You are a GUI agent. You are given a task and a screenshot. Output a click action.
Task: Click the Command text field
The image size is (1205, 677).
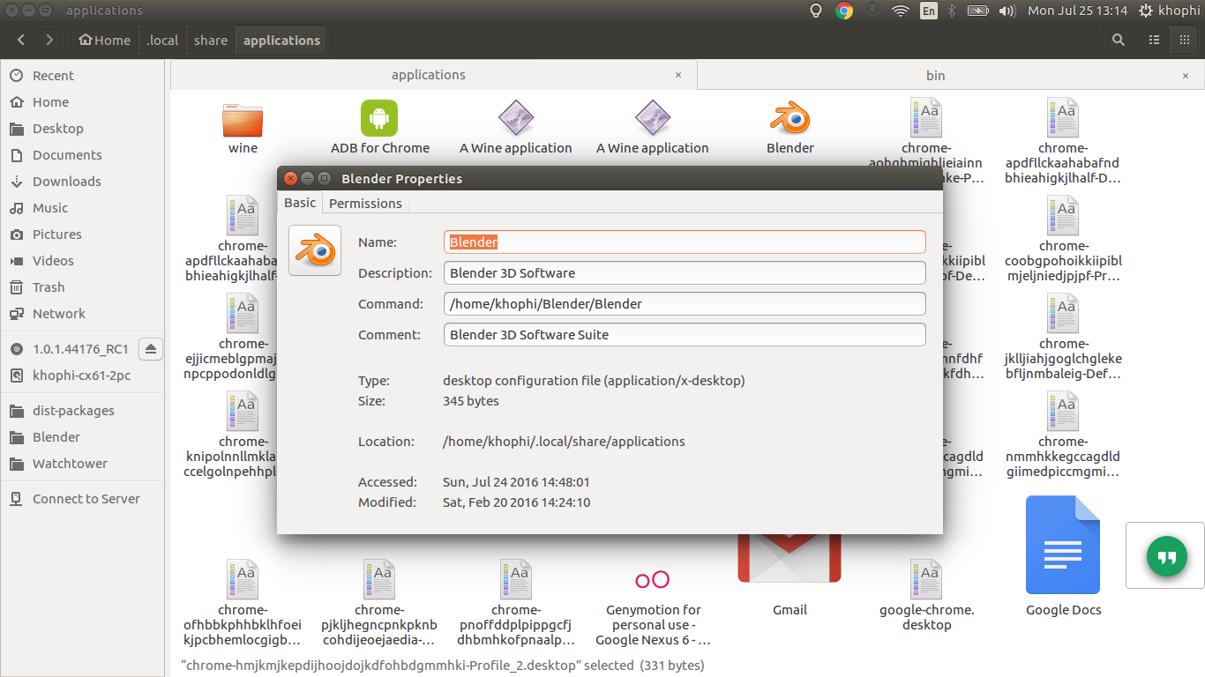pos(685,304)
